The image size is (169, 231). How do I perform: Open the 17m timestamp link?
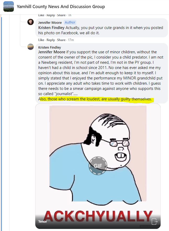pyautogui.click(x=71, y=40)
